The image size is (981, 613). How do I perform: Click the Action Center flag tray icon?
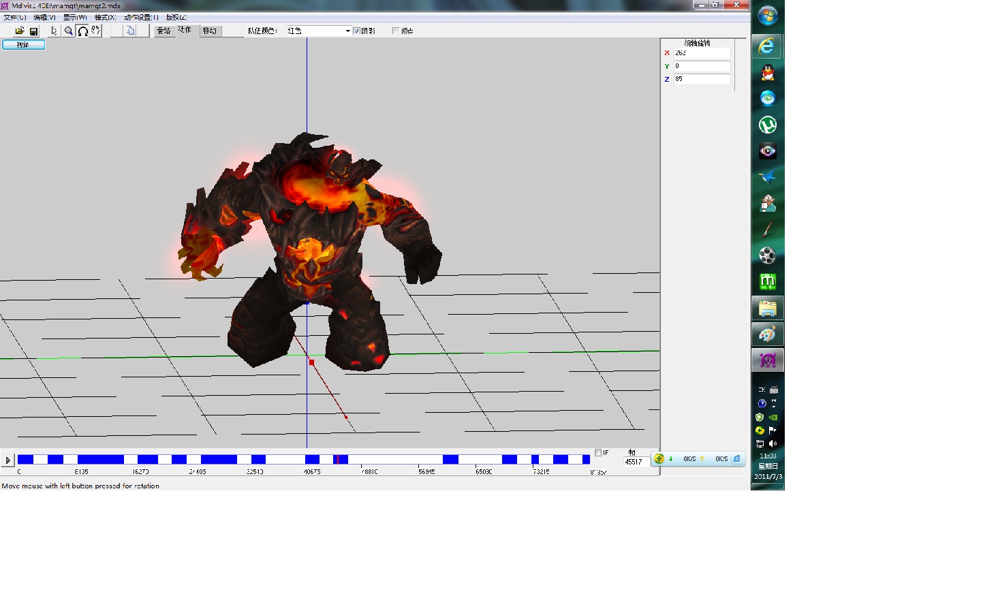click(x=773, y=430)
